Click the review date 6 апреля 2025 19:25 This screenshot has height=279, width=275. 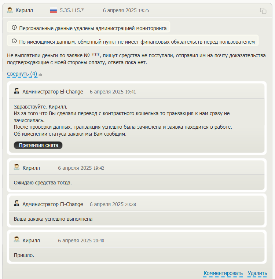point(126,11)
